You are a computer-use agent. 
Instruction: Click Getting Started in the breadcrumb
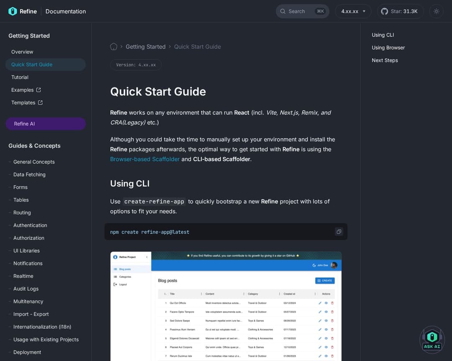pos(146,47)
